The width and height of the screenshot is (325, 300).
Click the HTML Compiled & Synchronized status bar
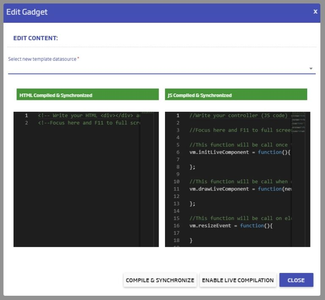pyautogui.click(x=88, y=94)
